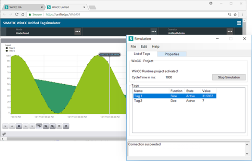The width and height of the screenshot is (252, 161).
Task: Open the Operator UnifiedAdmin ellipsis menu
Action: [x=230, y=31]
